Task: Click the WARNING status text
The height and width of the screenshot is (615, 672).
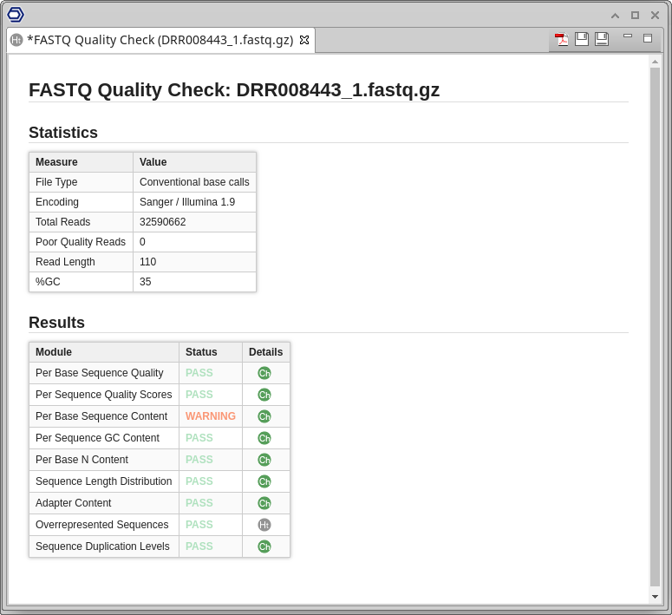Action: (x=210, y=416)
